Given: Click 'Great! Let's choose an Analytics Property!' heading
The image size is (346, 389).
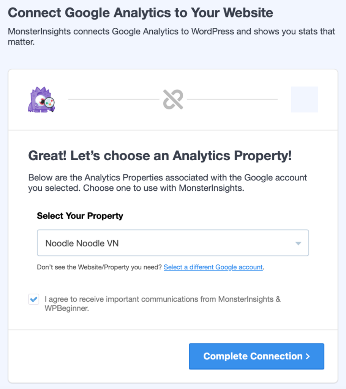Looking at the screenshot, I should pyautogui.click(x=160, y=156).
